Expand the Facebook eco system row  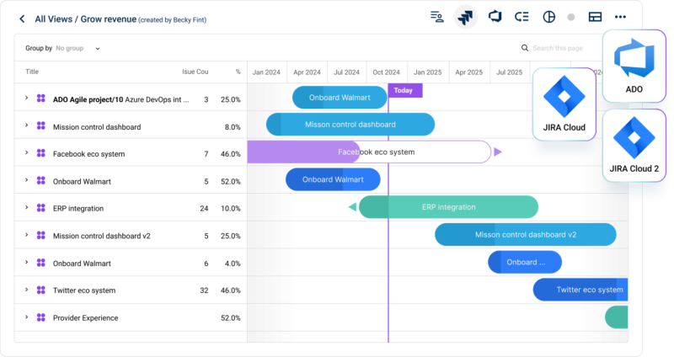pos(27,152)
